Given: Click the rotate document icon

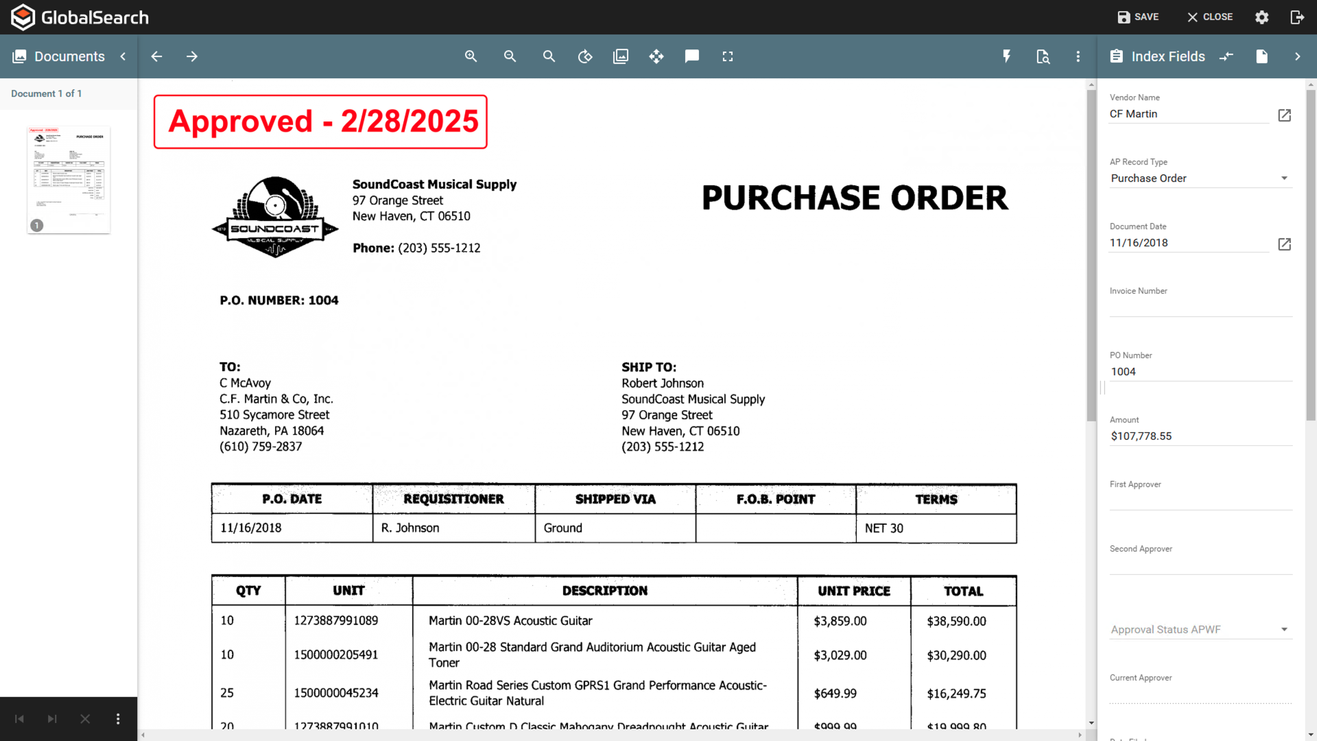Looking at the screenshot, I should pos(585,56).
